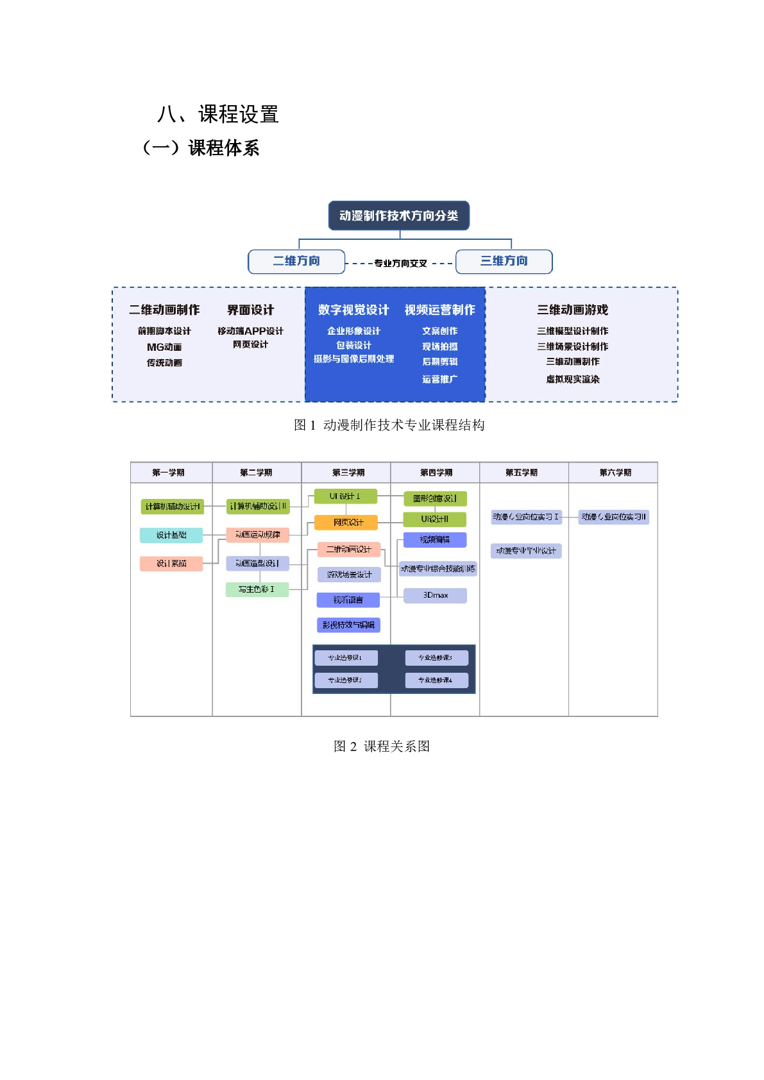764x1080 pixels.
Task: Click the 二维动画制作 heading
Action: pyautogui.click(x=164, y=310)
